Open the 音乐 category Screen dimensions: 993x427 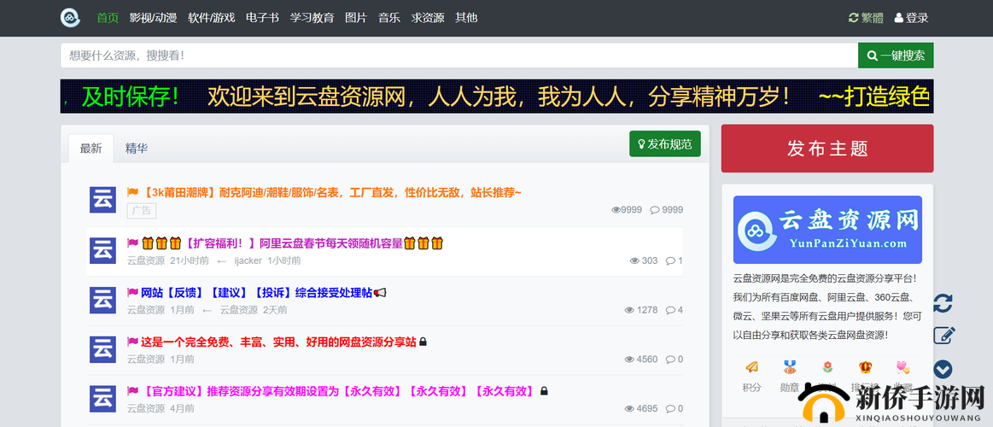[x=388, y=18]
